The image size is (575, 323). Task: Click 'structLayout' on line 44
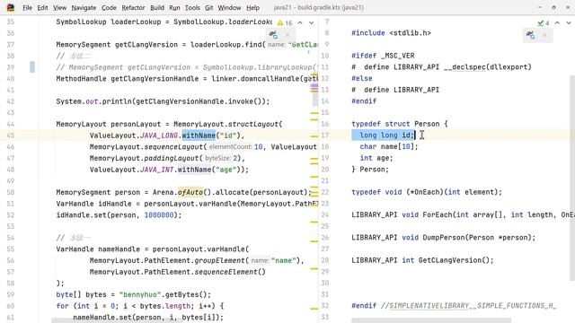click(x=253, y=124)
